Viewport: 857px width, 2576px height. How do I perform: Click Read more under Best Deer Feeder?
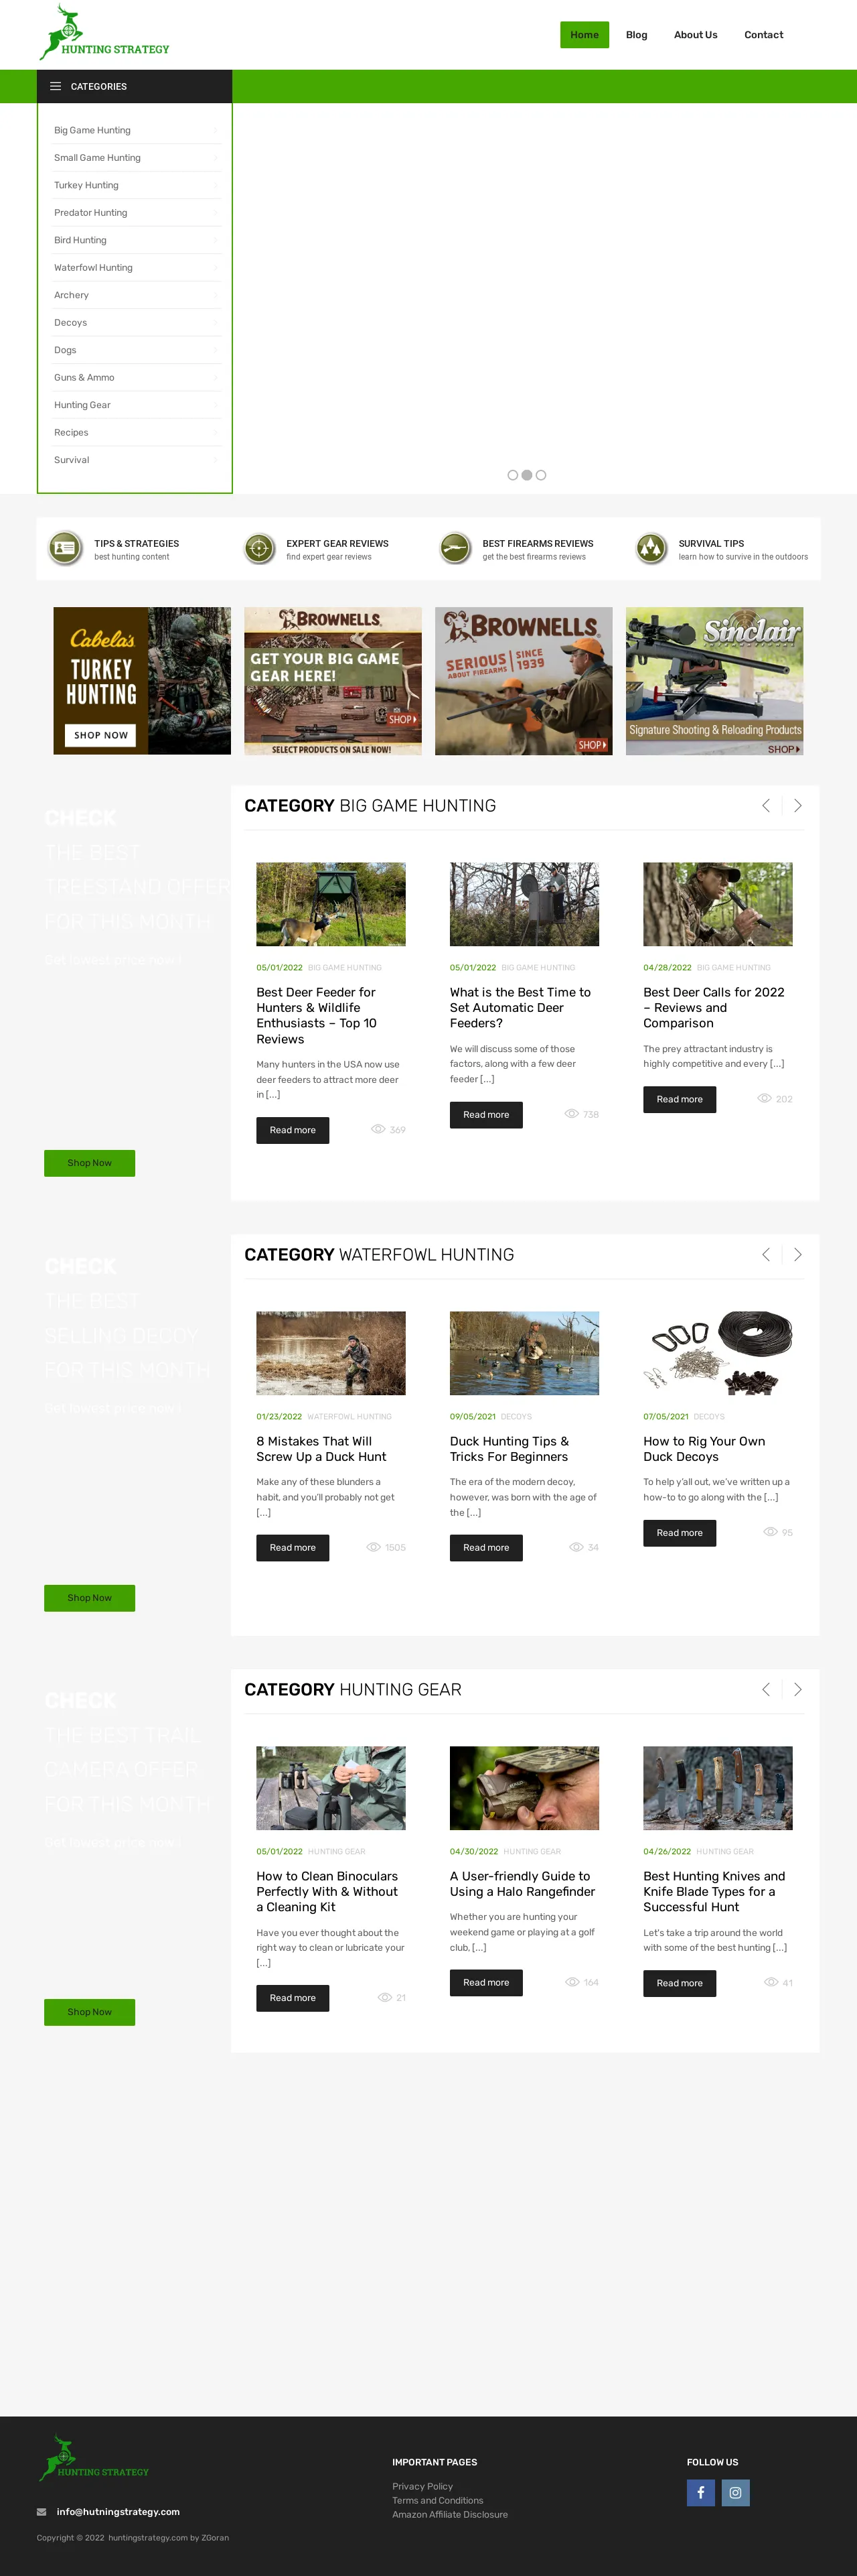click(293, 1130)
